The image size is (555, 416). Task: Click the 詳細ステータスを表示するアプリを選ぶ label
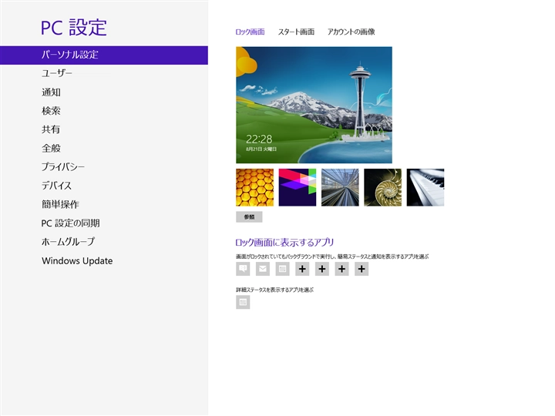[274, 290]
